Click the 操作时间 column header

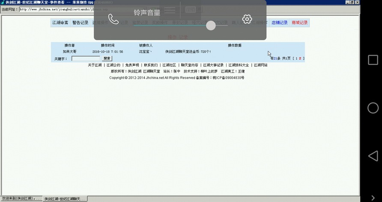click(x=107, y=45)
